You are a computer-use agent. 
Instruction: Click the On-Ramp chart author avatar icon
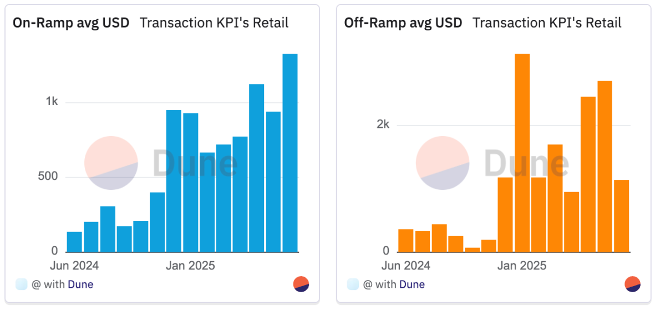(301, 284)
